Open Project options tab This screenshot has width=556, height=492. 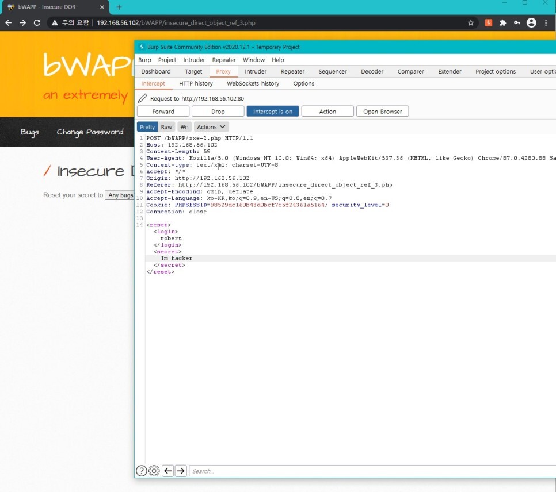coord(496,71)
